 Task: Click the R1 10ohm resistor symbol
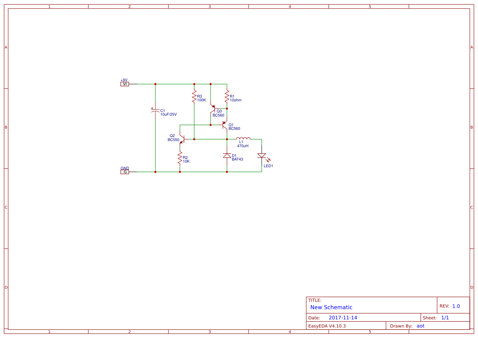pos(227,96)
